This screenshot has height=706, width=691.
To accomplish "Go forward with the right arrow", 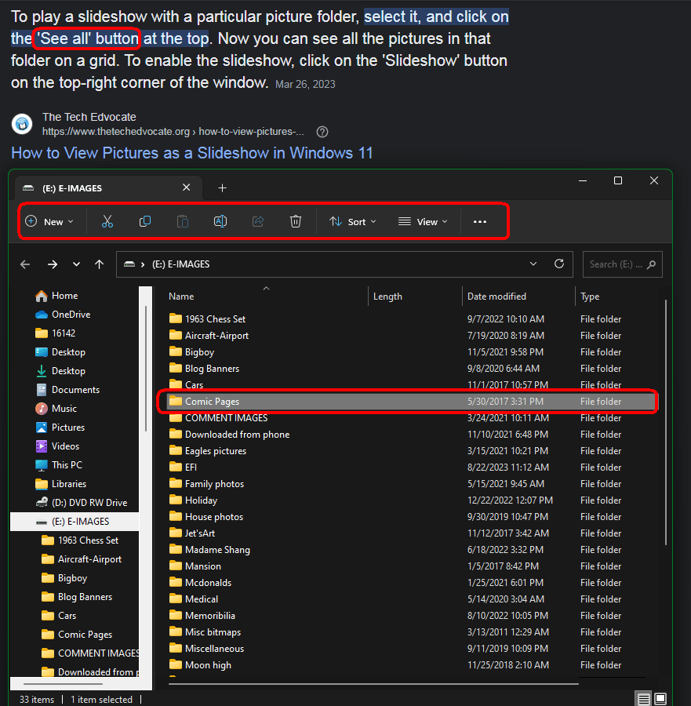I will [x=53, y=264].
